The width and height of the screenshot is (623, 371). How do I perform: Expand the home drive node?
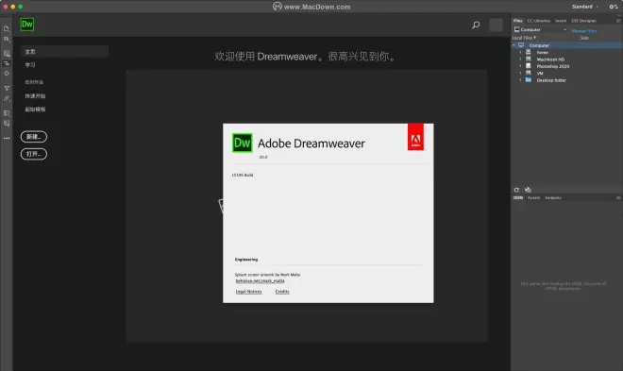[520, 53]
